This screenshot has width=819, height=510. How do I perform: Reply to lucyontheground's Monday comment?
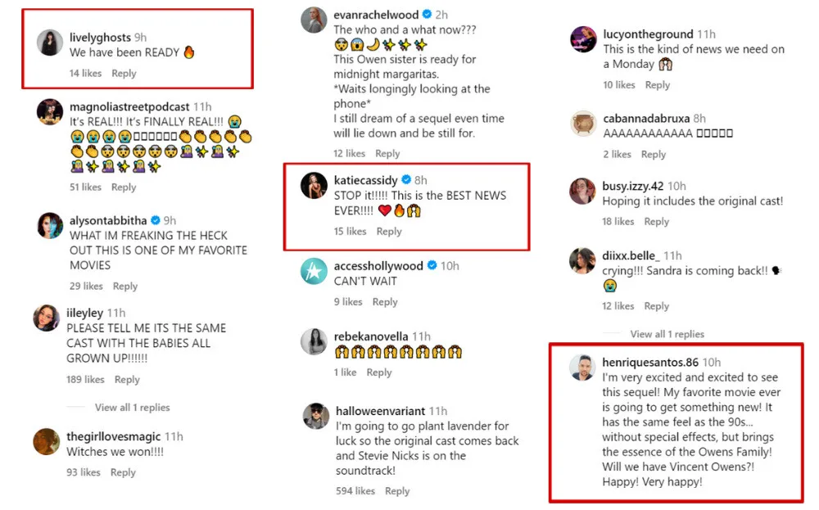pos(658,85)
